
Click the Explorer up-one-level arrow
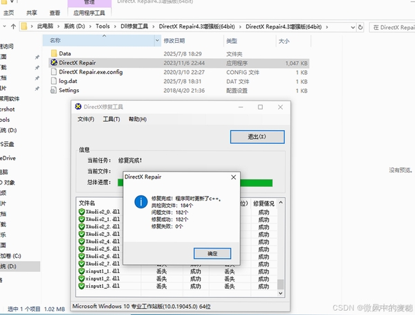(x=13, y=26)
